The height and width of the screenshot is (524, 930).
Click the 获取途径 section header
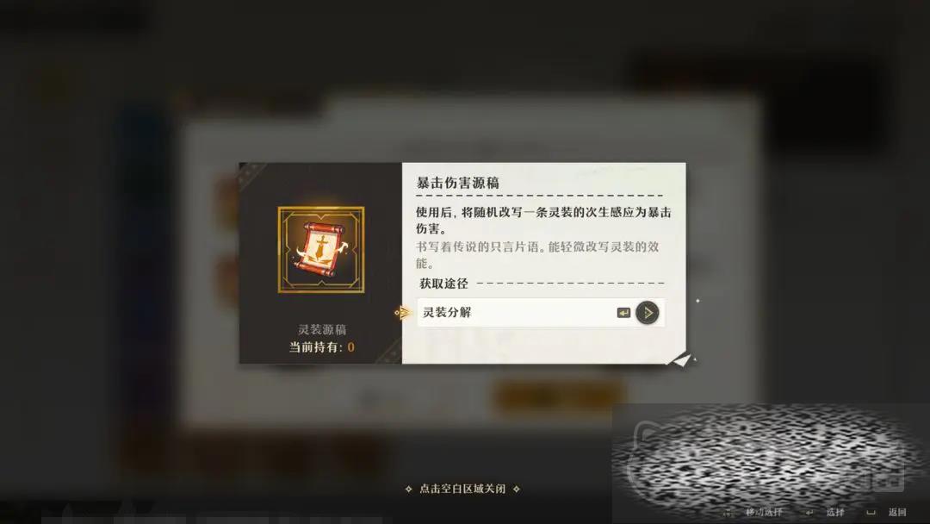point(444,284)
